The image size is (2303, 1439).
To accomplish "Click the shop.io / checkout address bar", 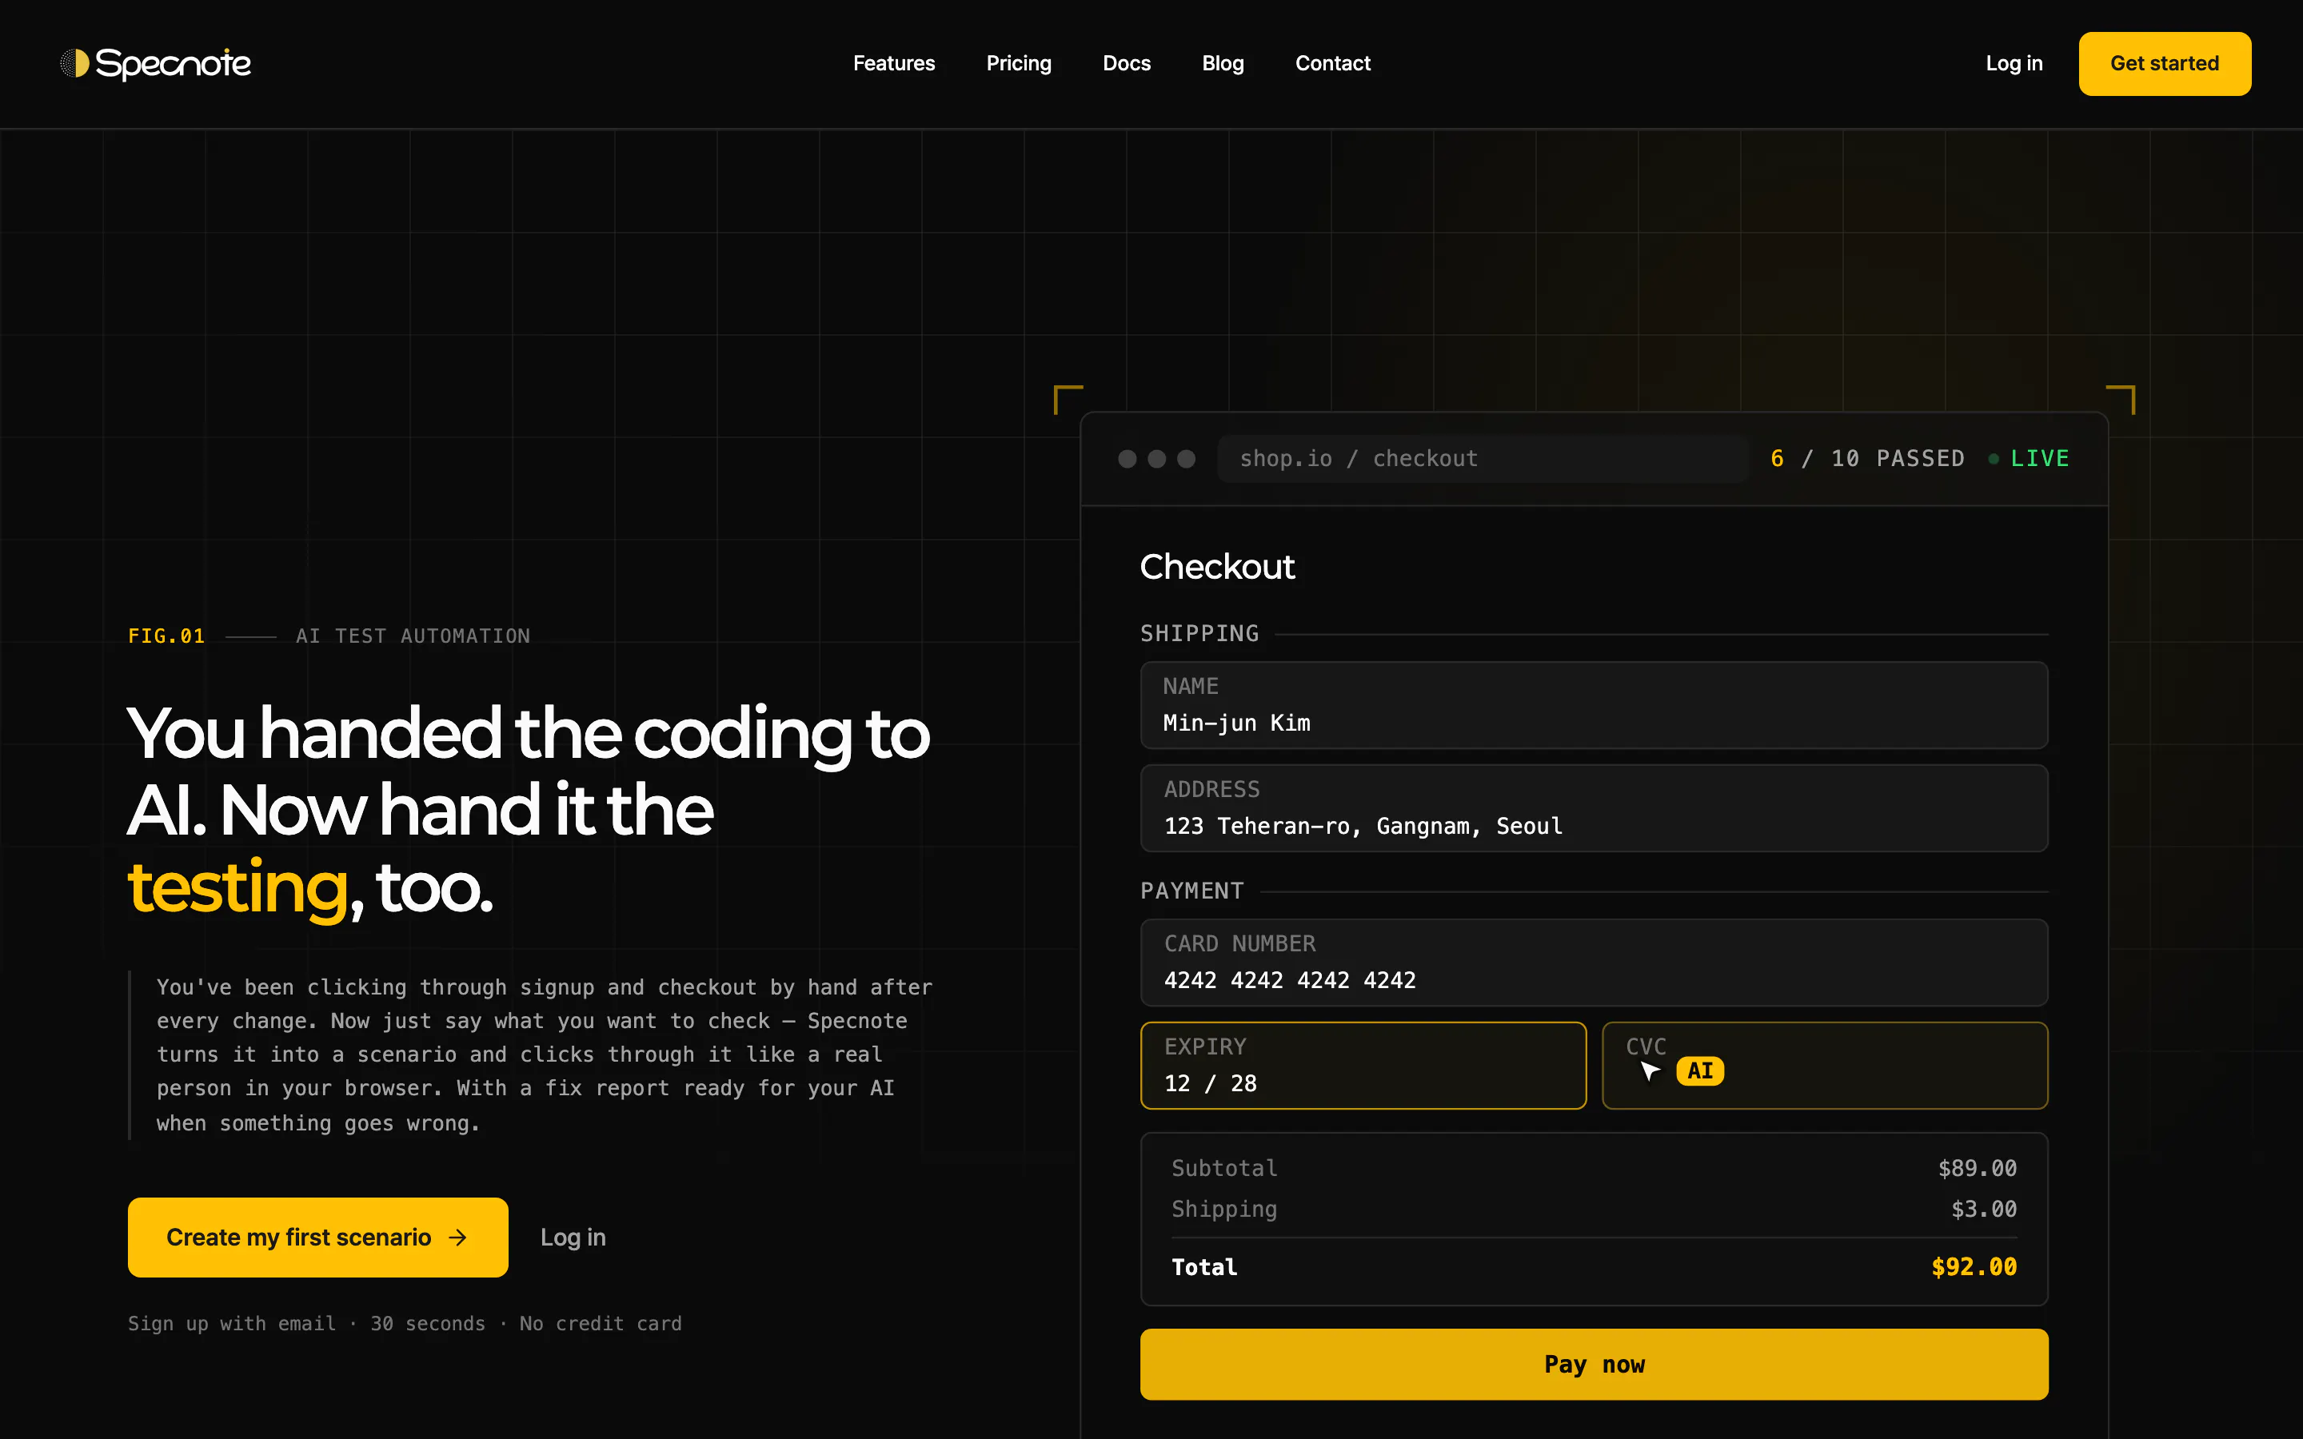I will pos(1483,459).
